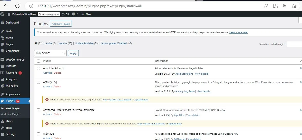Click the Search installed plugins field

[294, 44]
